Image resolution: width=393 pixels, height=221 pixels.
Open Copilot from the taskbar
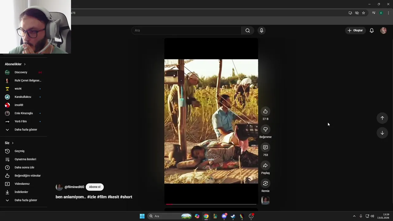pyautogui.click(x=197, y=216)
